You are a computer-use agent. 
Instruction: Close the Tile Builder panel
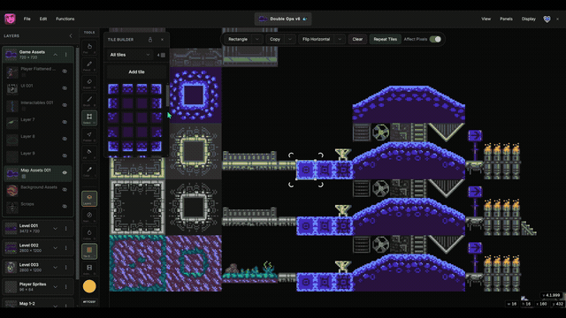tap(162, 39)
